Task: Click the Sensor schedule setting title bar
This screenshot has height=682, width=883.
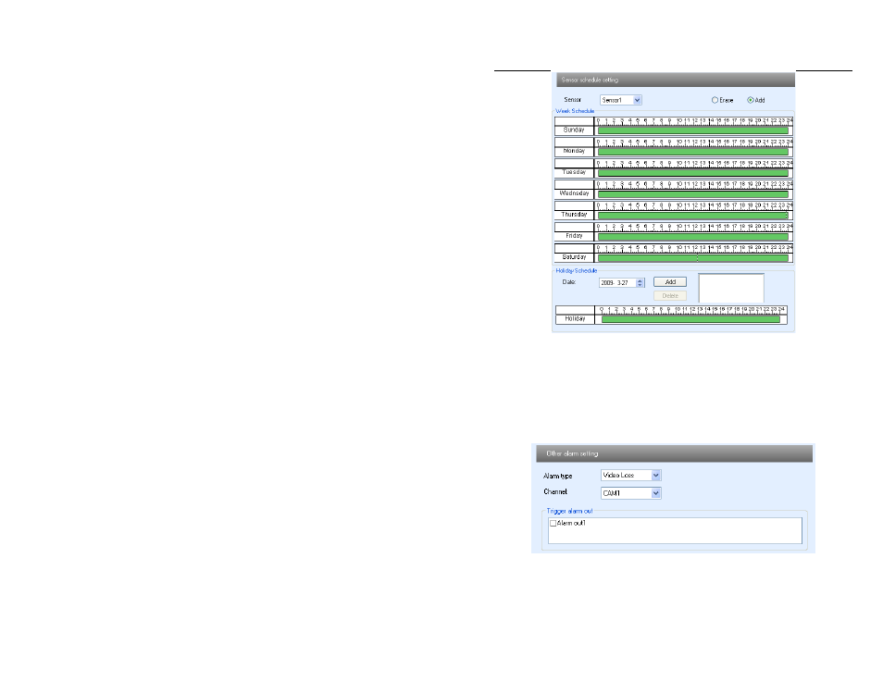Action: pyautogui.click(x=675, y=80)
